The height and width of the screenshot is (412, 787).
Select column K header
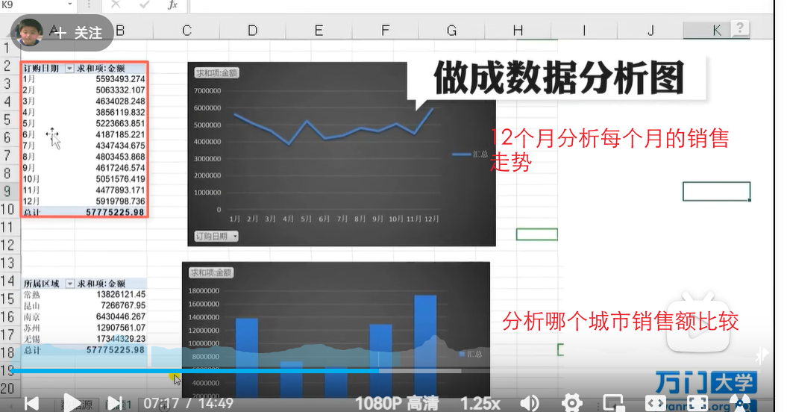tap(716, 31)
